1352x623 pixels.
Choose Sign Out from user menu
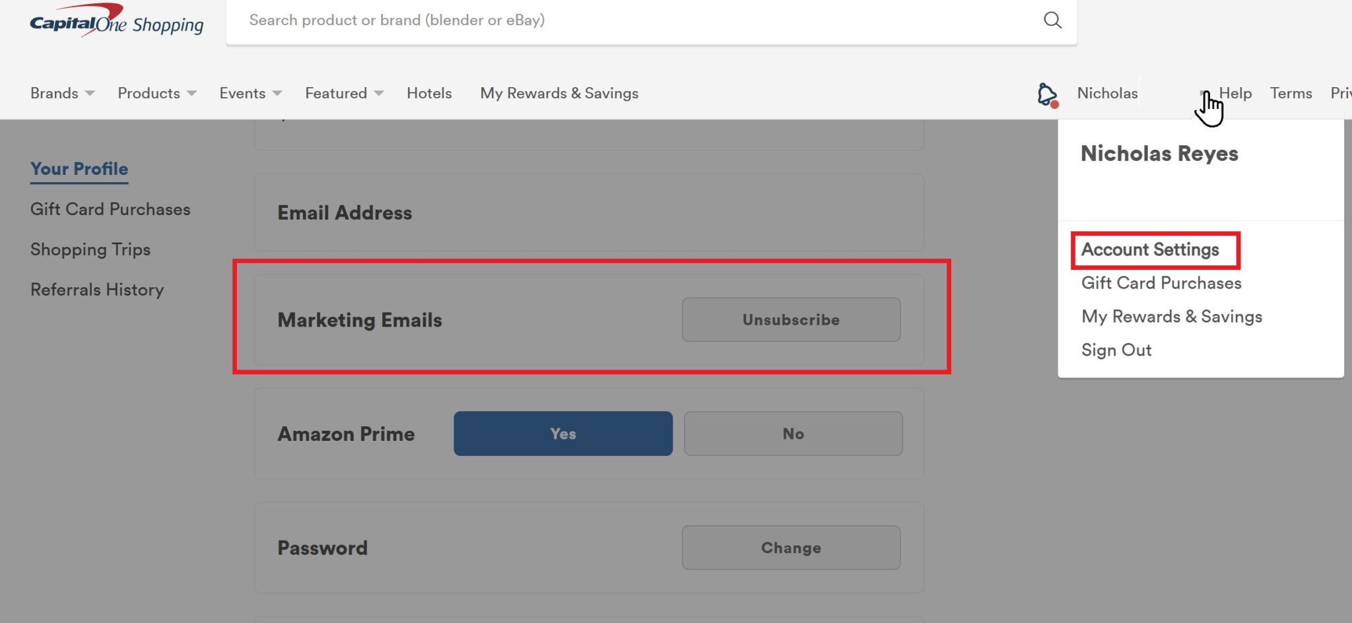click(x=1116, y=350)
